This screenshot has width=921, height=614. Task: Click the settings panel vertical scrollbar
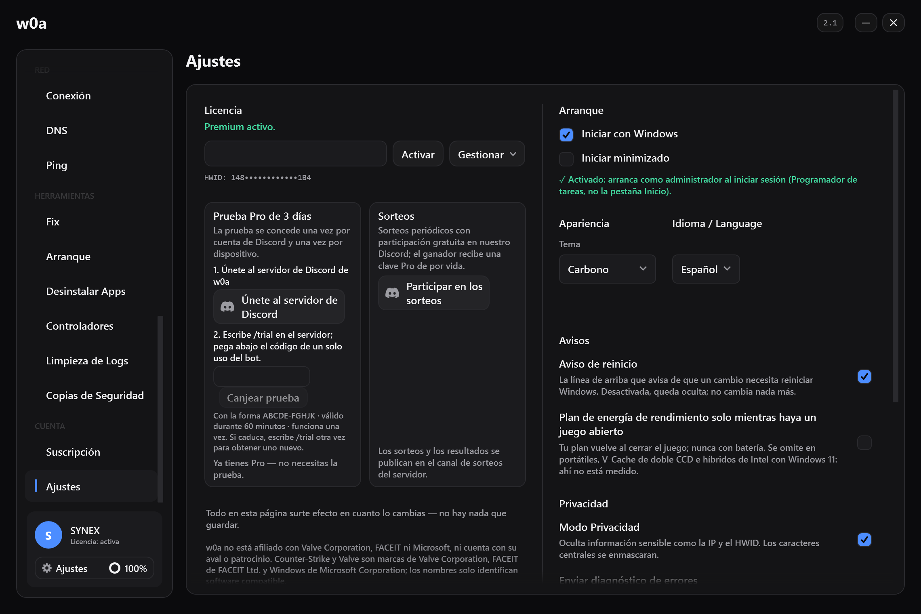point(896,246)
